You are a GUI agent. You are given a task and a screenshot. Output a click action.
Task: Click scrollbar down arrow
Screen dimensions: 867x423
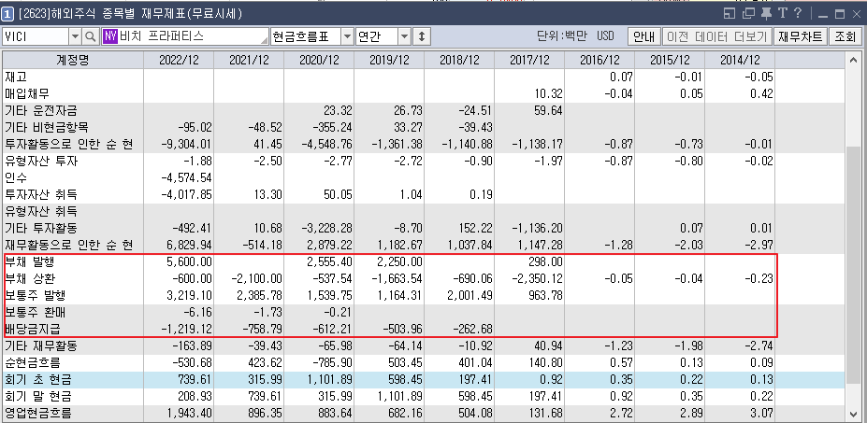[x=854, y=413]
